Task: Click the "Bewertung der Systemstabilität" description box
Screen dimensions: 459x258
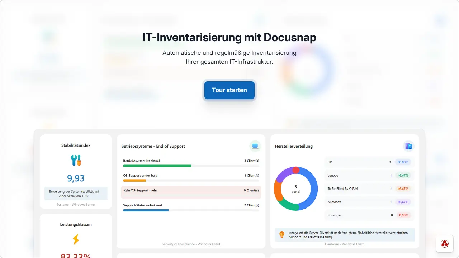Action: point(76,193)
